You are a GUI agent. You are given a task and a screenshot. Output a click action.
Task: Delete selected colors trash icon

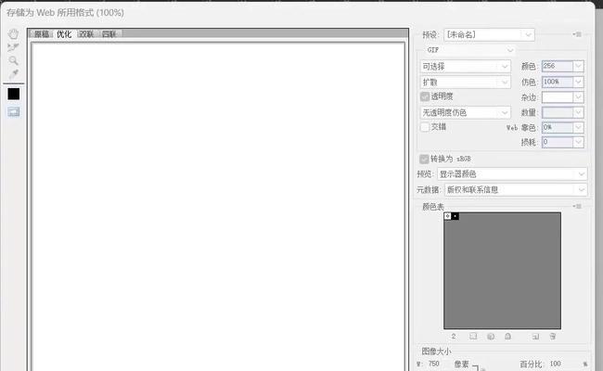click(552, 337)
